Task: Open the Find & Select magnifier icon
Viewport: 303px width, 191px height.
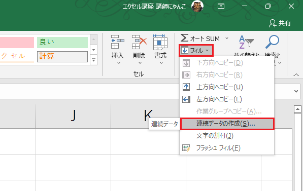Action: coord(272,42)
